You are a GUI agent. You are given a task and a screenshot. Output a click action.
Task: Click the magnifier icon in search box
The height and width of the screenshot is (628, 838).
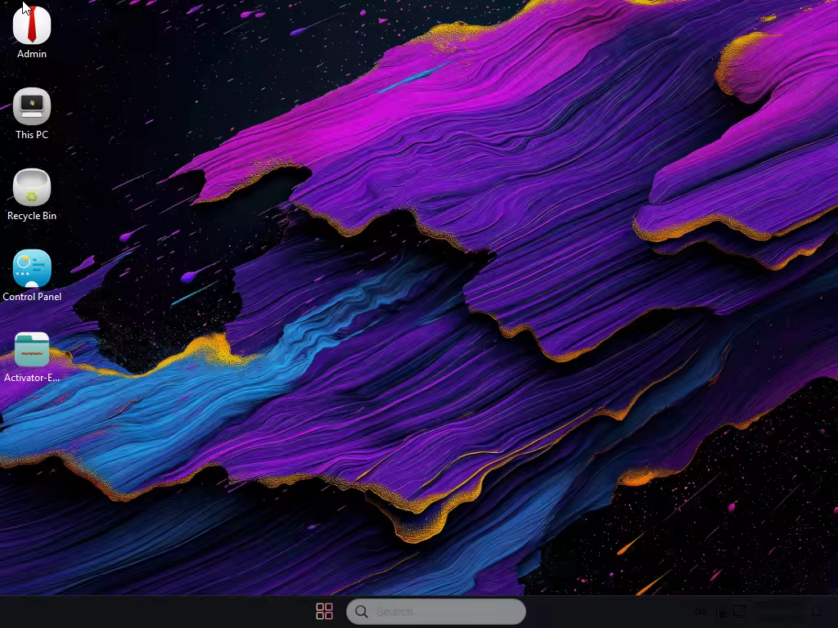[x=362, y=612]
